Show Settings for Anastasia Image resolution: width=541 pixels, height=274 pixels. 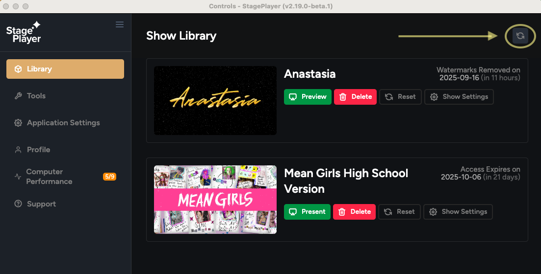coord(459,97)
